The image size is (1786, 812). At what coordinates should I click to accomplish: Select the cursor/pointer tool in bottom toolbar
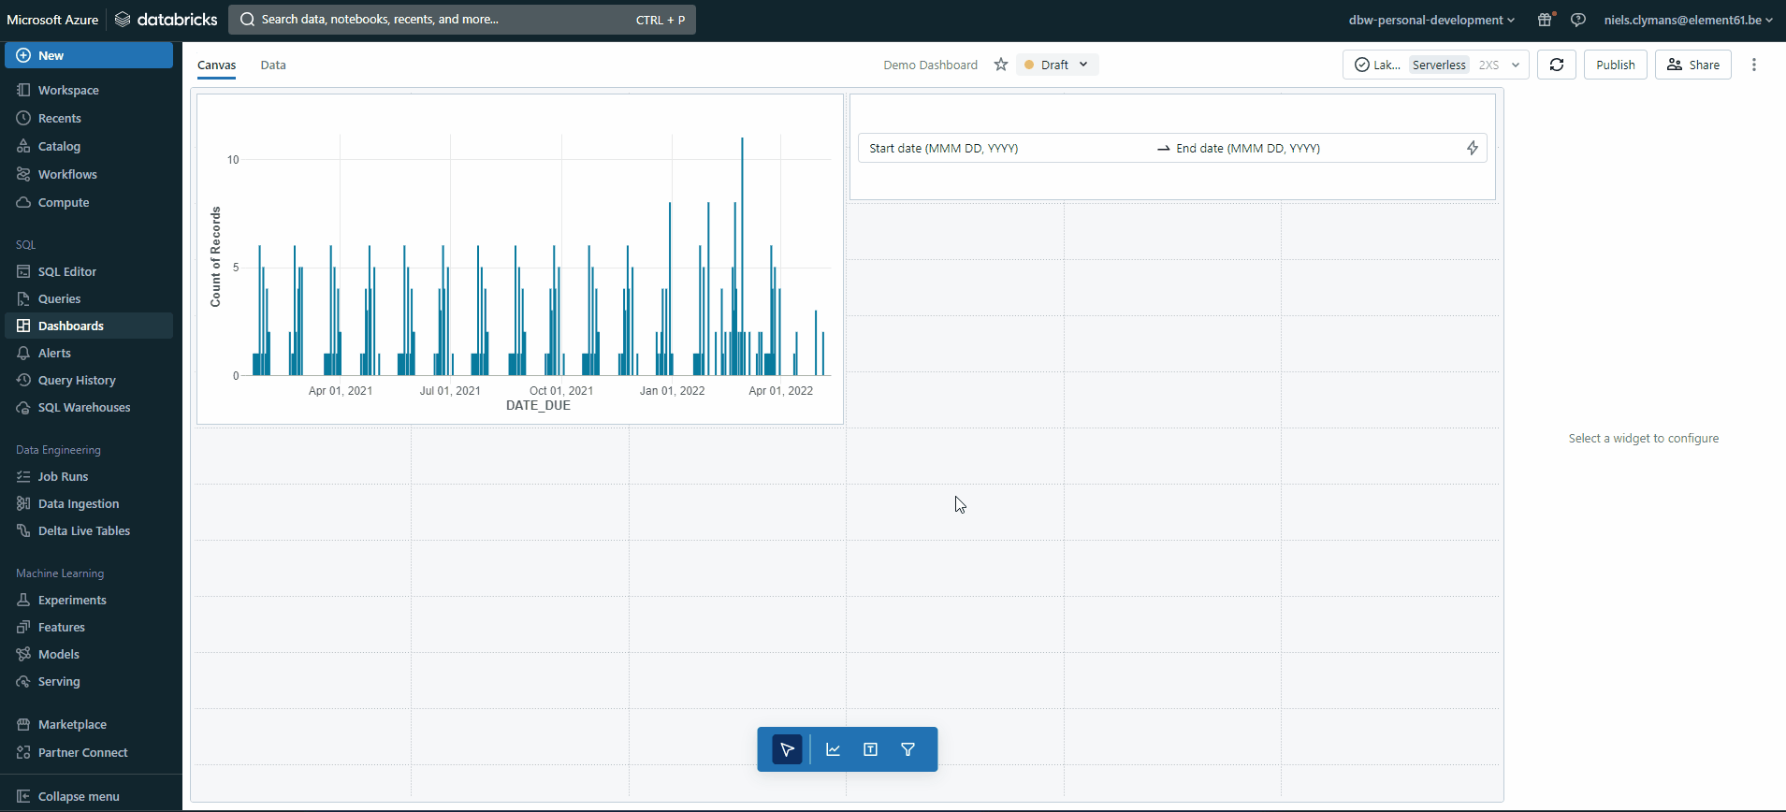(787, 749)
